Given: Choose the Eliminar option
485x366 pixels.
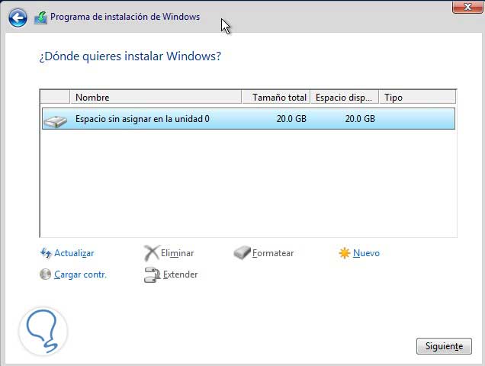Looking at the screenshot, I should [177, 253].
